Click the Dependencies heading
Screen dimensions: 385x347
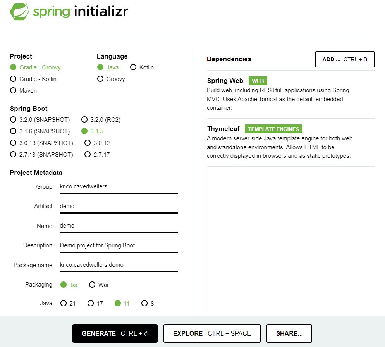click(x=229, y=59)
